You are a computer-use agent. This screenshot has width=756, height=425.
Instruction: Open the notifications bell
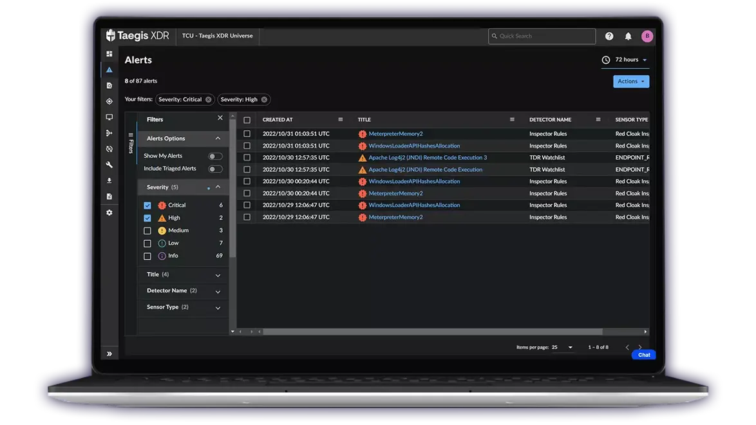click(628, 36)
